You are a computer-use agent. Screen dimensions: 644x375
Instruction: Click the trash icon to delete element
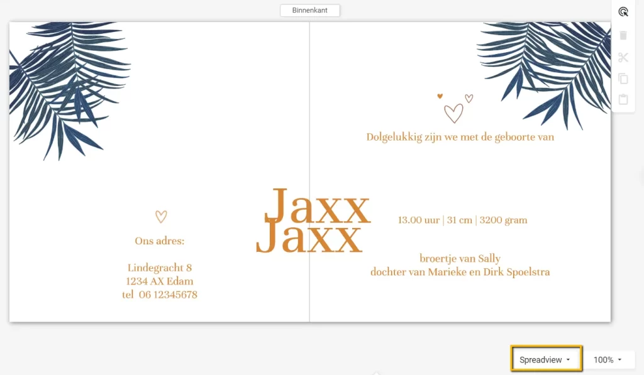(x=623, y=35)
